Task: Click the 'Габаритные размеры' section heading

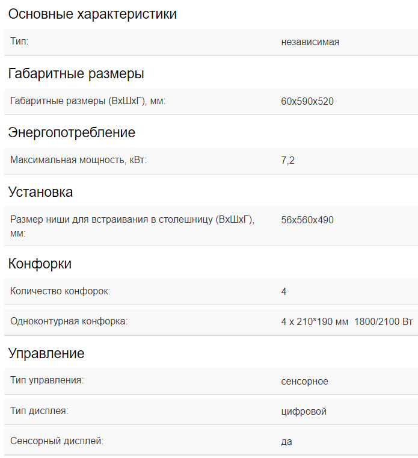Action: tap(76, 73)
